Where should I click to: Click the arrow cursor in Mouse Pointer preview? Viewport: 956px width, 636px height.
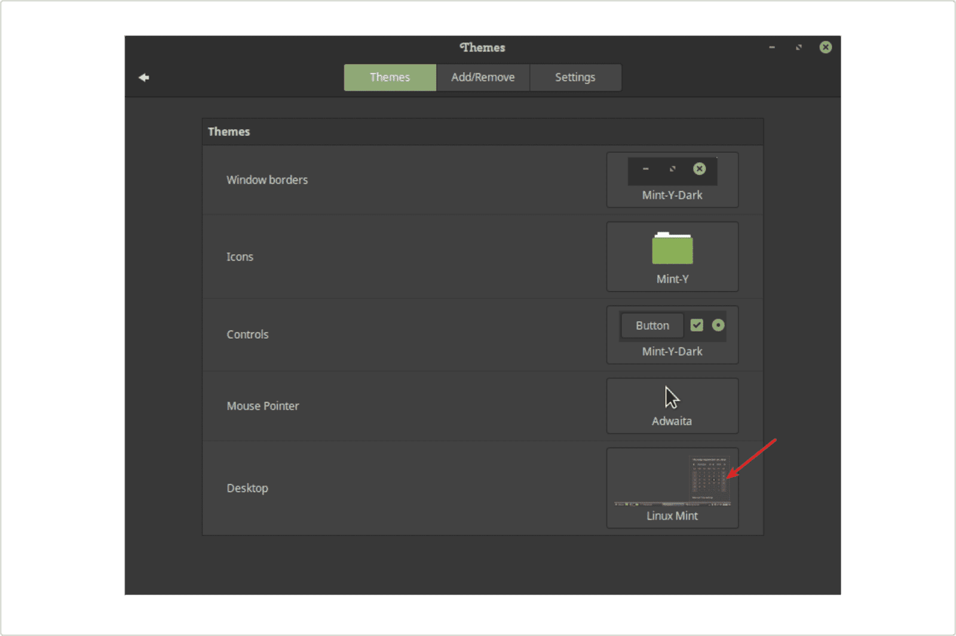[x=671, y=397]
